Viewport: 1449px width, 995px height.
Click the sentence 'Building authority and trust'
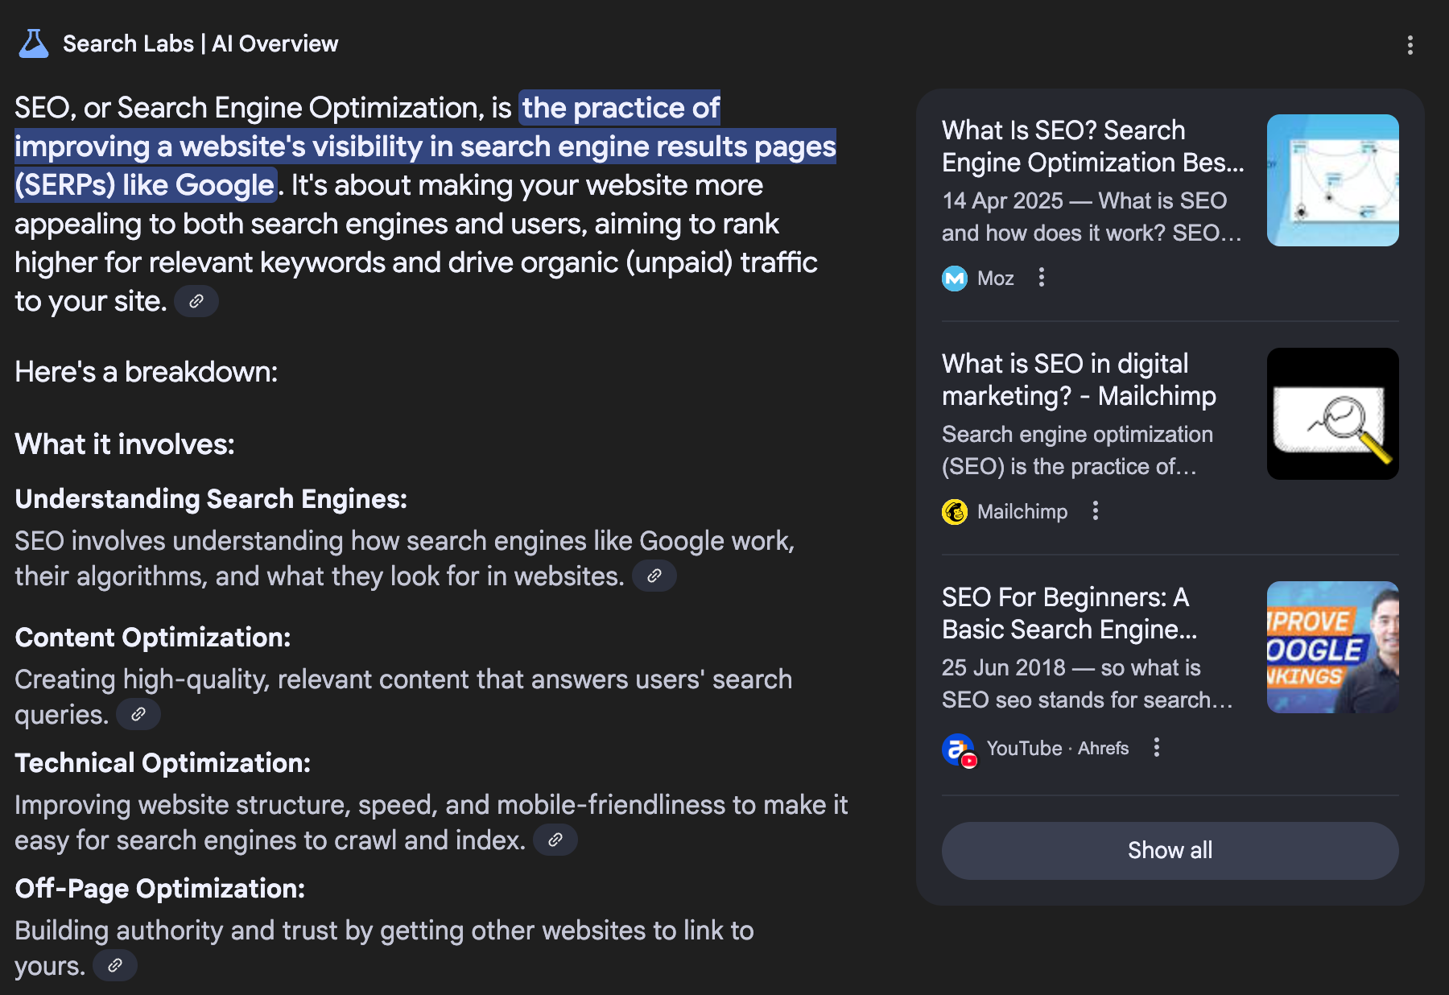click(384, 948)
